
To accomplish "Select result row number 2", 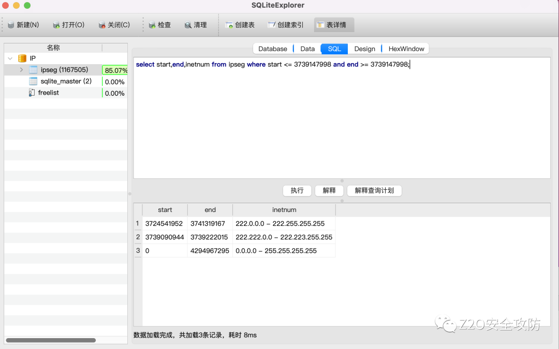I will (x=138, y=237).
